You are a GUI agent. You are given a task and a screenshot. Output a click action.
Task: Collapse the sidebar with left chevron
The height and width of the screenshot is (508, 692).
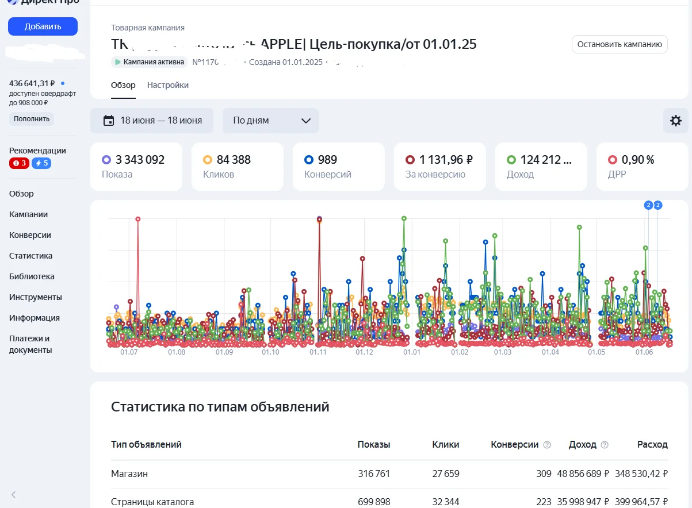[14, 494]
